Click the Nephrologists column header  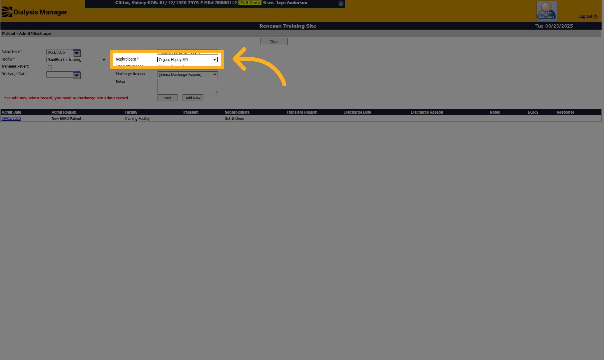tap(237, 112)
